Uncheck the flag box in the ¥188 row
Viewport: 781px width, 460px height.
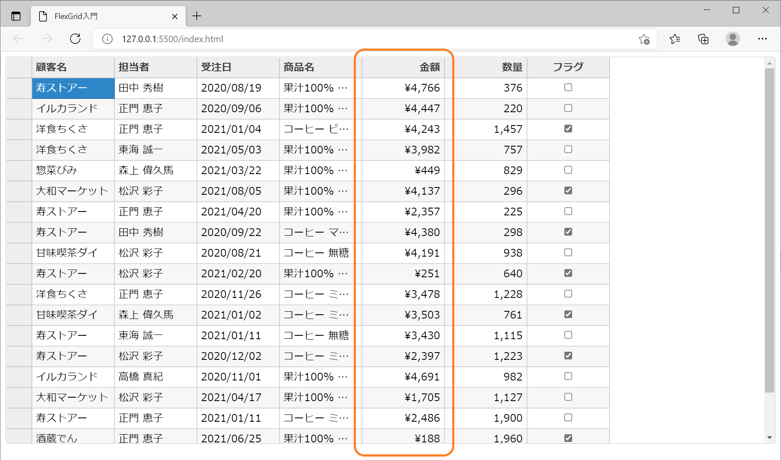pos(568,438)
